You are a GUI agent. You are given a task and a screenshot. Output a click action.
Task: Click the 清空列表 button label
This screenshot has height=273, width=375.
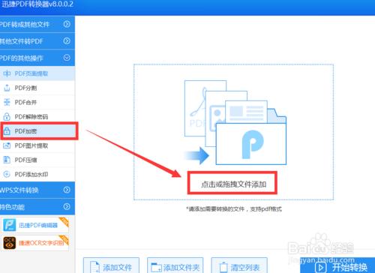245,268
